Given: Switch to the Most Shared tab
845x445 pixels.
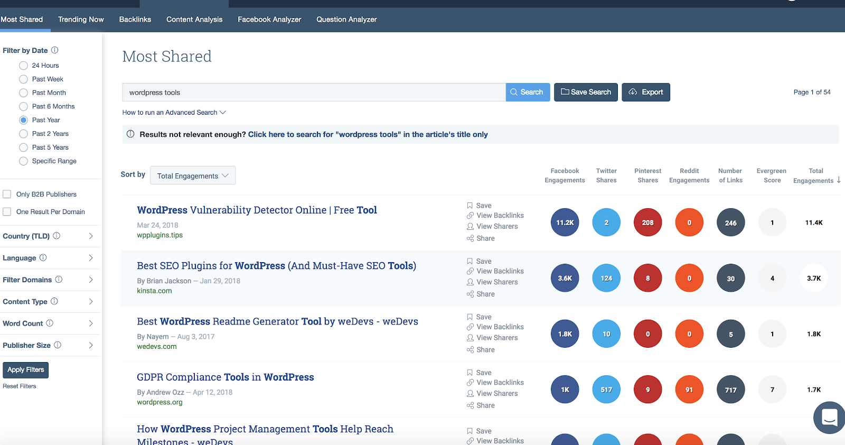Looking at the screenshot, I should click(22, 20).
